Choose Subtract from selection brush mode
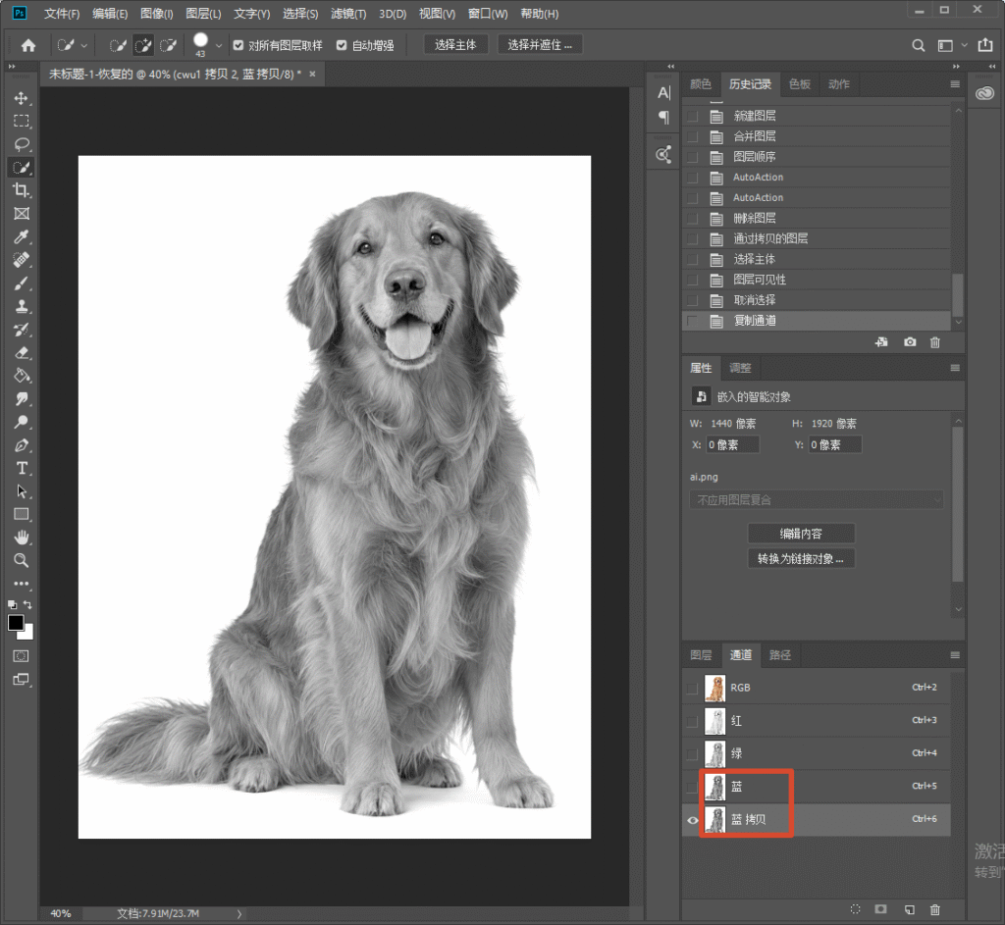The width and height of the screenshot is (1005, 925). 169,45
